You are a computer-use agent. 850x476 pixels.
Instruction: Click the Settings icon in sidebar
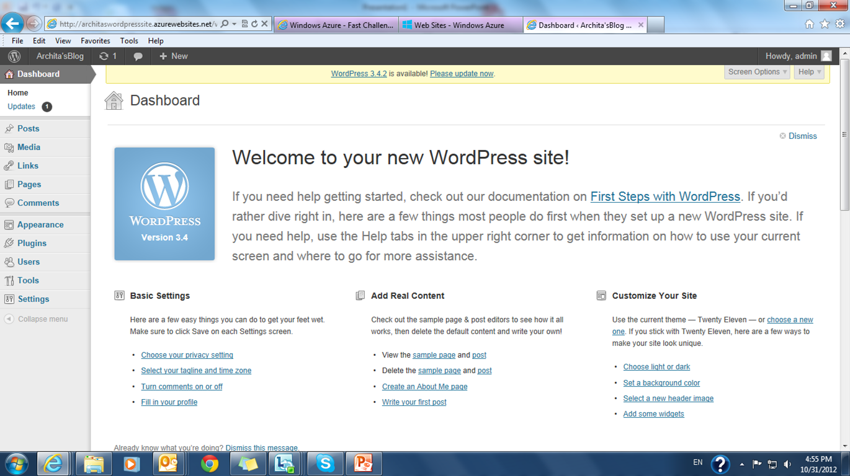pos(9,299)
